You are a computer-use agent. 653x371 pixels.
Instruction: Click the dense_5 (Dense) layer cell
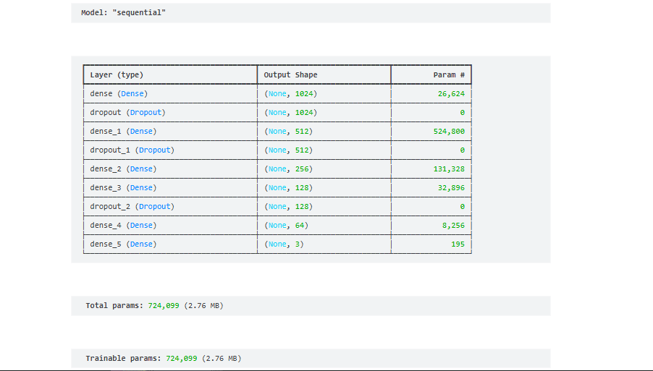click(x=123, y=244)
